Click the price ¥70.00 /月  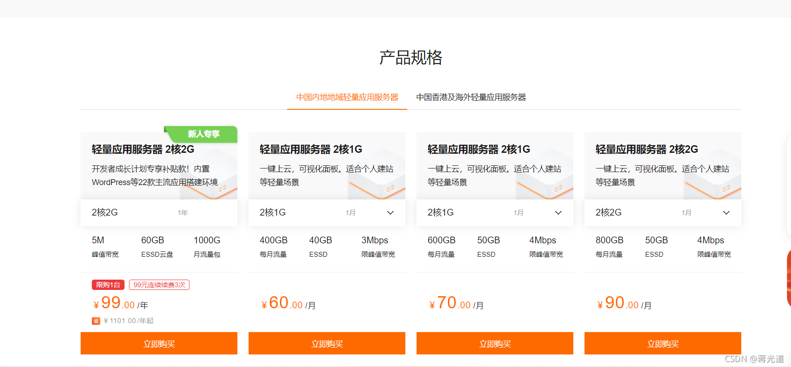(x=456, y=303)
